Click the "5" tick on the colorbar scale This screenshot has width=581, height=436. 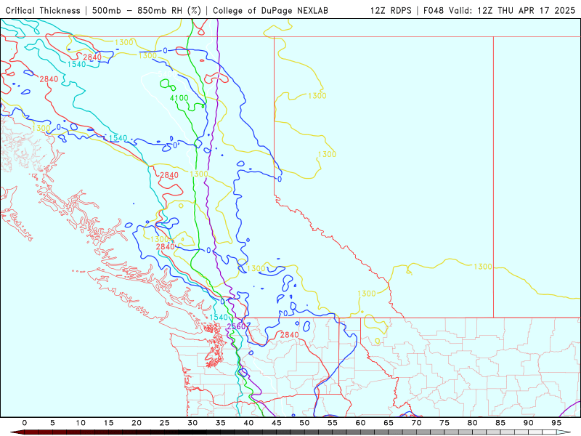click(x=52, y=423)
